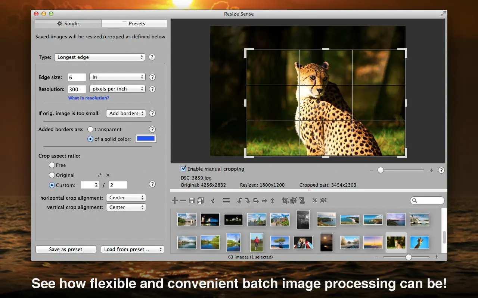This screenshot has height=298, width=478.
Task: Click the flip horizontal double-arrow icon
Action: coord(264,201)
